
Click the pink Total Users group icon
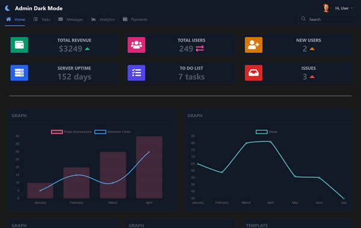[x=137, y=45]
